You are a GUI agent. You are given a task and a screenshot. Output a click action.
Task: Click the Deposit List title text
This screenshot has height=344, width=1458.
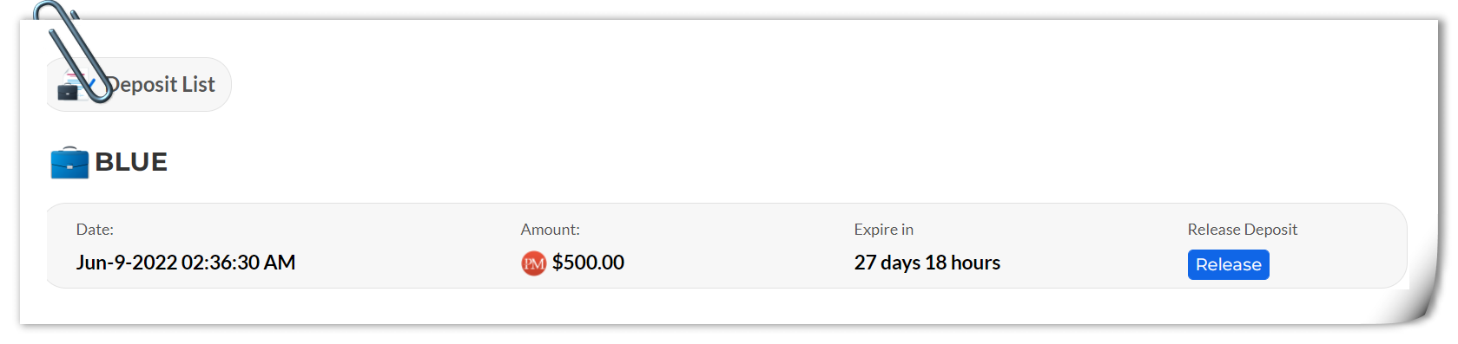pos(161,84)
